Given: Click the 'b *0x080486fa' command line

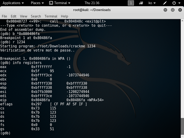Looking at the screenshot, I should pos(20,34).
